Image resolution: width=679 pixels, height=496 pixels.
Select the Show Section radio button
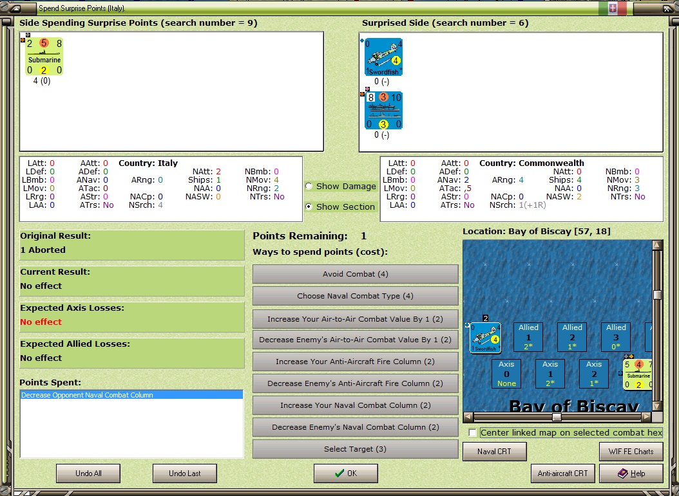coord(309,207)
